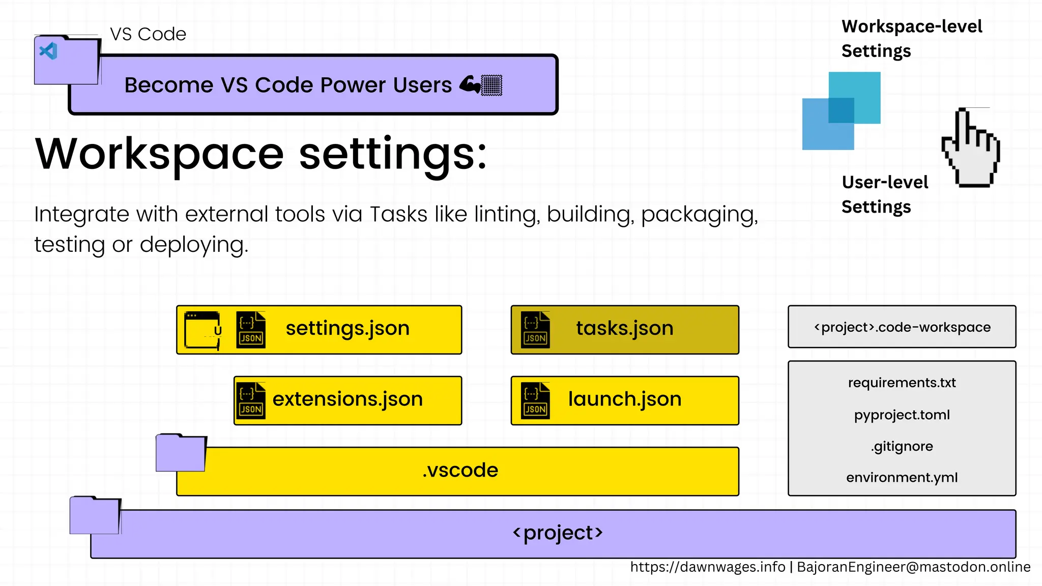The width and height of the screenshot is (1042, 586).
Task: Click the requirements.txt file entry
Action: pos(902,383)
